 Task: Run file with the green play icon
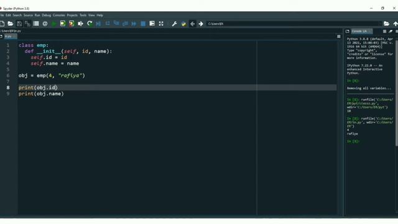(54, 24)
